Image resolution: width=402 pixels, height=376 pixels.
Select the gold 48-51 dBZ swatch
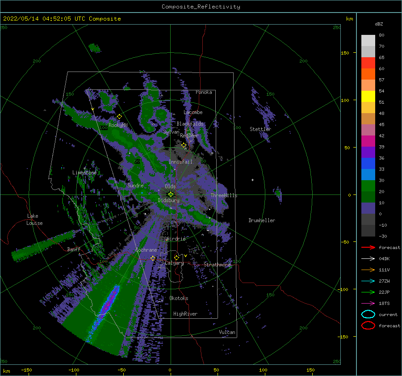[x=368, y=108]
